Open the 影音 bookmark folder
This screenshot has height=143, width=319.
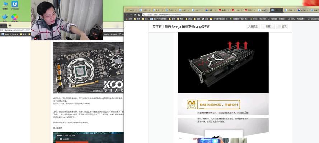172,19
